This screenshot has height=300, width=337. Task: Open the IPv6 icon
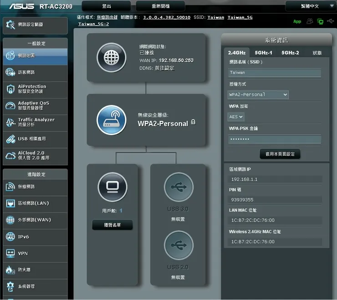[x=10, y=237]
